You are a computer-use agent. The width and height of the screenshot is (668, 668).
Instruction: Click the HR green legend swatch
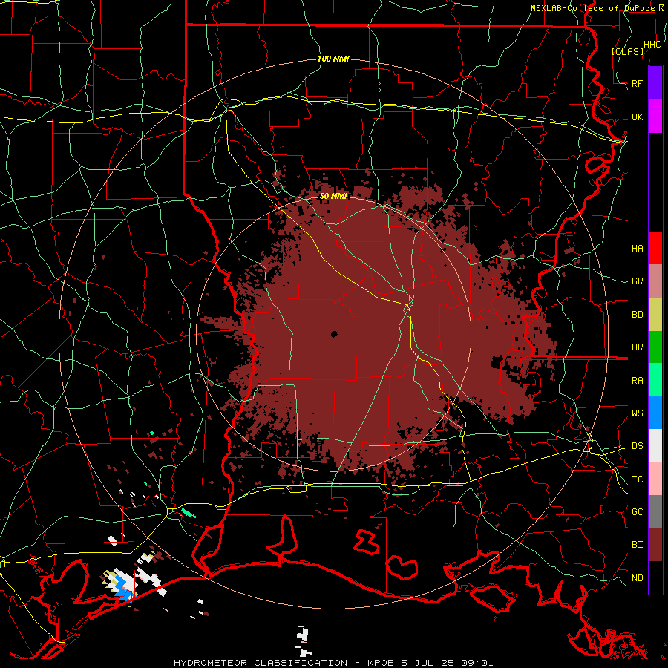[x=655, y=347]
